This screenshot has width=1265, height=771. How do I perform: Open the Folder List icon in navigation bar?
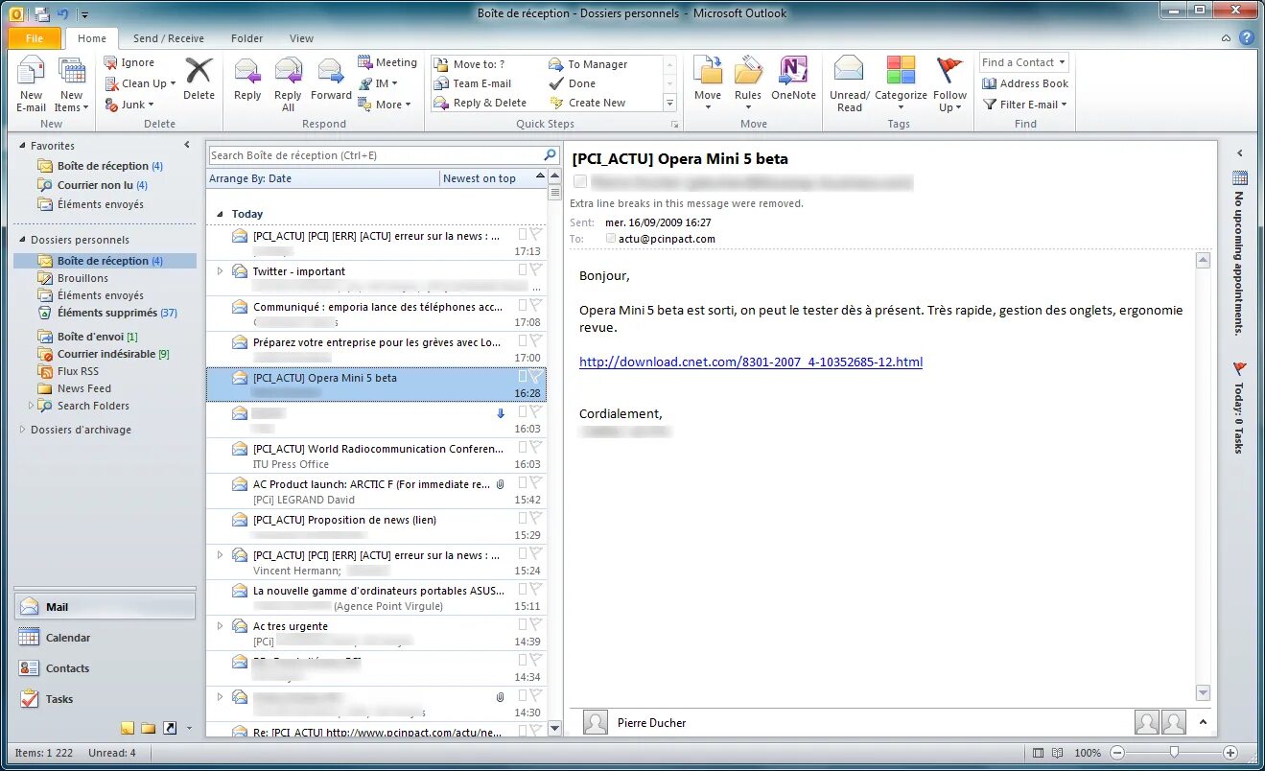pyautogui.click(x=149, y=728)
